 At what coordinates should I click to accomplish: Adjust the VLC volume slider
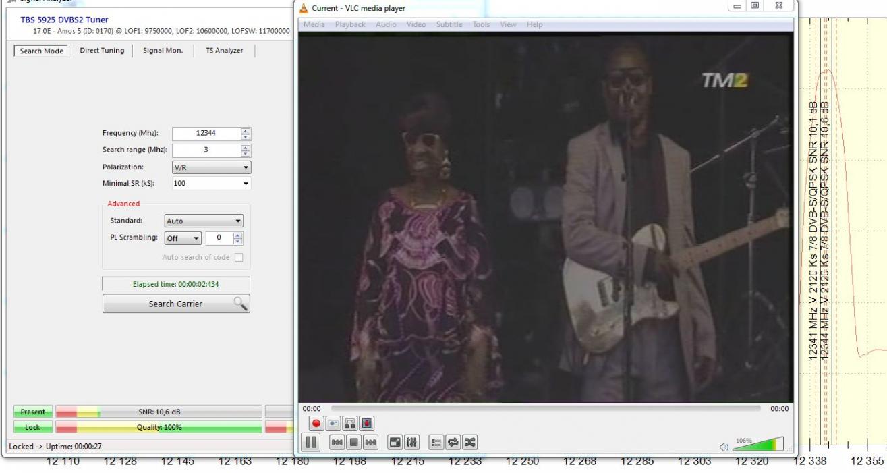(x=757, y=443)
